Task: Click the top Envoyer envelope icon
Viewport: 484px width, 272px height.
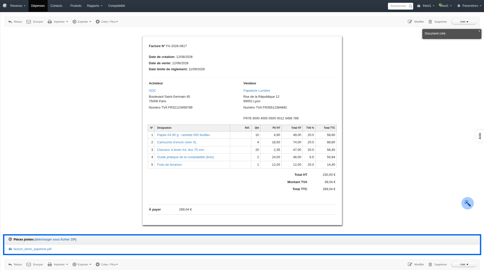Action: pyautogui.click(x=29, y=22)
